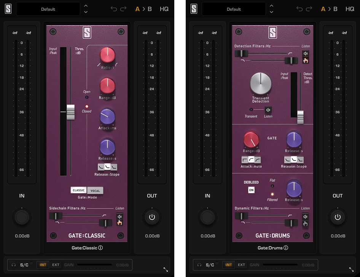Enable the Sidechain Filters Listen speaker icon
Screen dimensions: 360x277
(120, 217)
